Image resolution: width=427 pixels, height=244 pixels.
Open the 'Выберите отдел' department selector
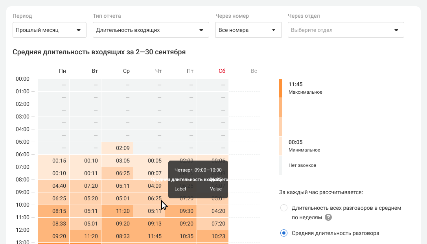(x=346, y=30)
